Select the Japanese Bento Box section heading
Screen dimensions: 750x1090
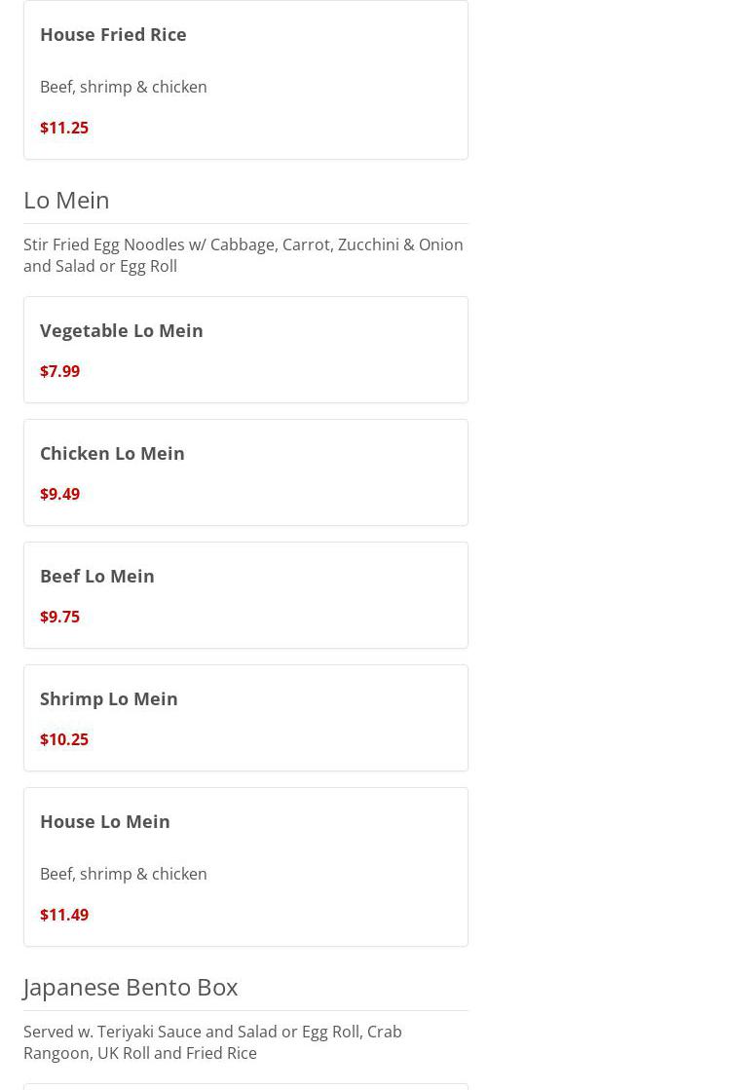pyautogui.click(x=131, y=987)
